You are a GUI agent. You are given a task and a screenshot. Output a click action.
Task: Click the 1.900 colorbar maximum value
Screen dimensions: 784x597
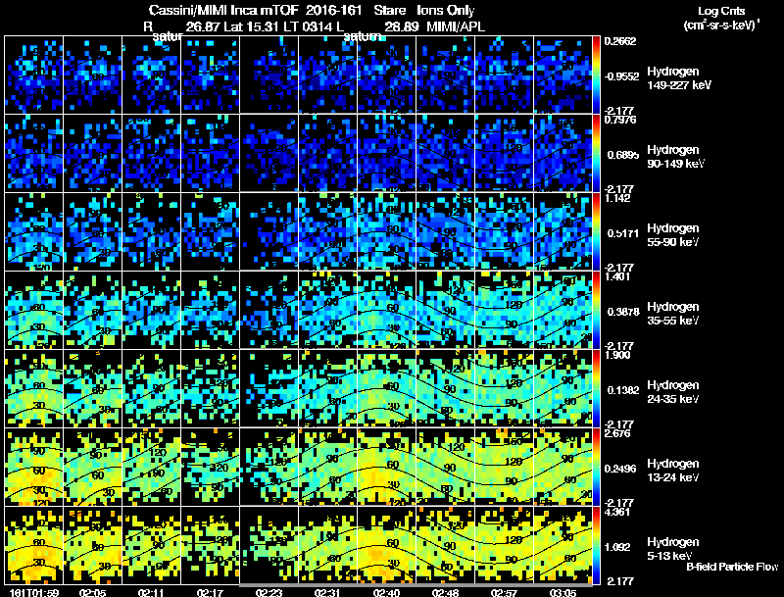coord(617,355)
